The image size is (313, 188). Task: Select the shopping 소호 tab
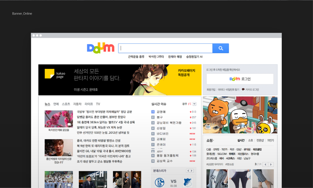tap(250, 140)
